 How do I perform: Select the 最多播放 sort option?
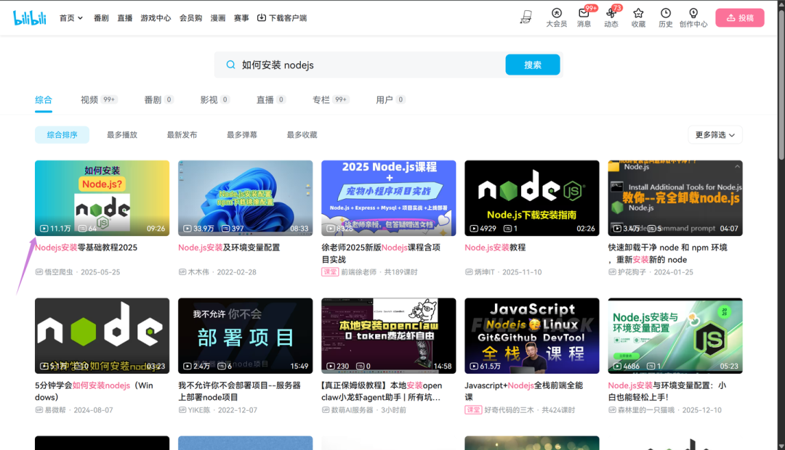point(122,135)
